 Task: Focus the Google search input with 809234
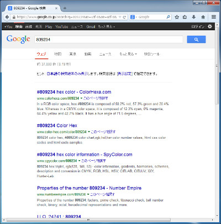(x=108, y=40)
